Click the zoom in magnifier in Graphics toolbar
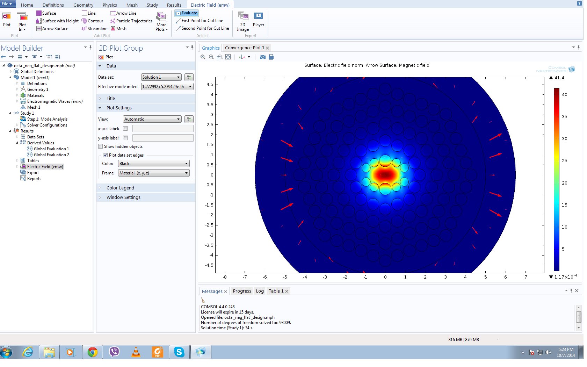Screen dimensions: 587x367 (x=203, y=57)
